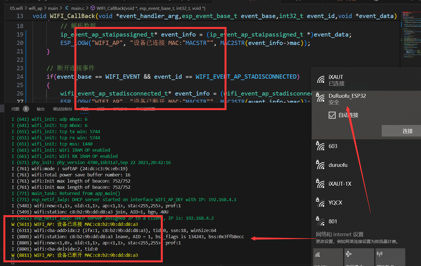Click the iXAUT connected Wi-Fi signal icon
This screenshot has width=421, height=266.
(321, 80)
